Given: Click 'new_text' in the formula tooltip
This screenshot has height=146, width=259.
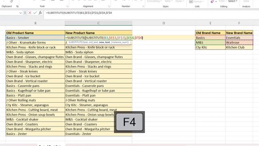Looking at the screenshot, I should 104,42.
